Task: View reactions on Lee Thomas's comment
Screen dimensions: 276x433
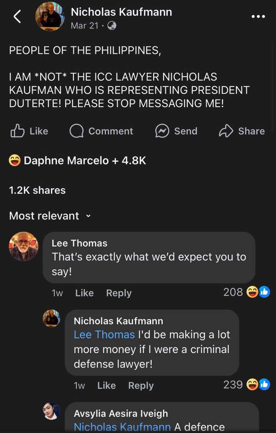Action: tap(258, 292)
